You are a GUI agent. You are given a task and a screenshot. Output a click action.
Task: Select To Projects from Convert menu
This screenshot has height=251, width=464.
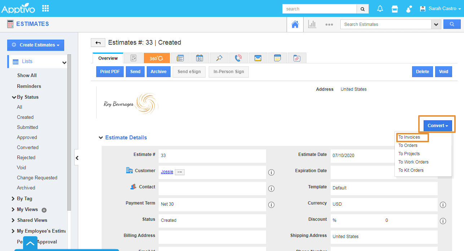409,154
